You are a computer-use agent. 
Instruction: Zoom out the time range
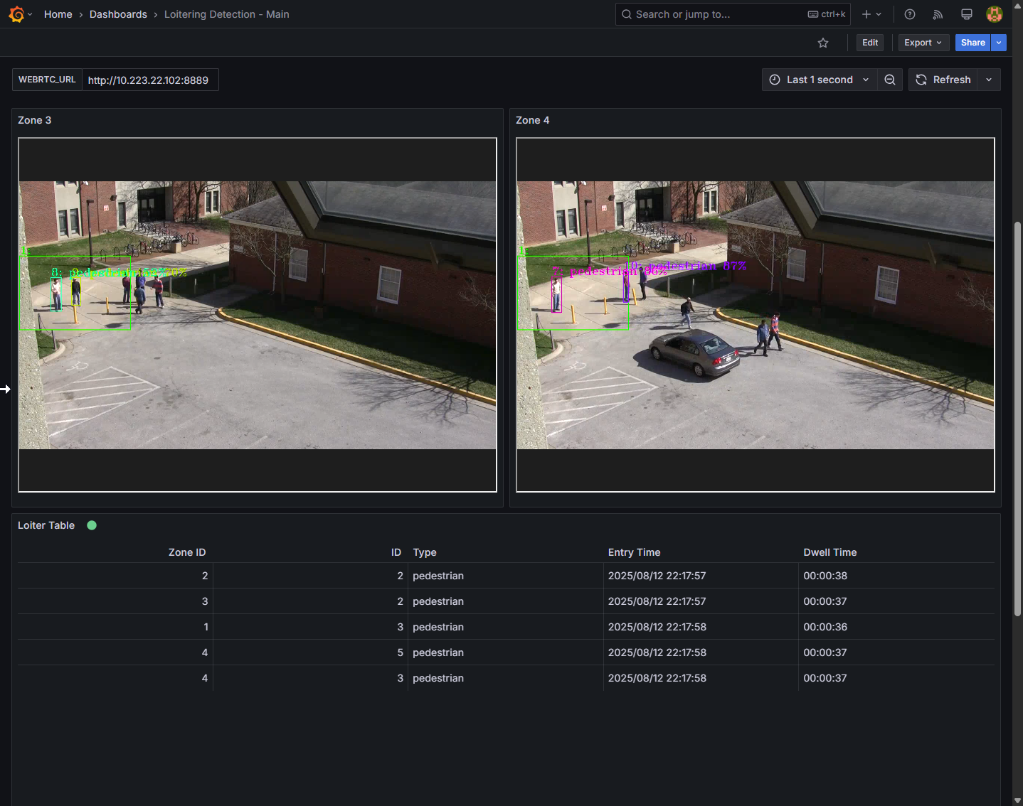(x=890, y=80)
